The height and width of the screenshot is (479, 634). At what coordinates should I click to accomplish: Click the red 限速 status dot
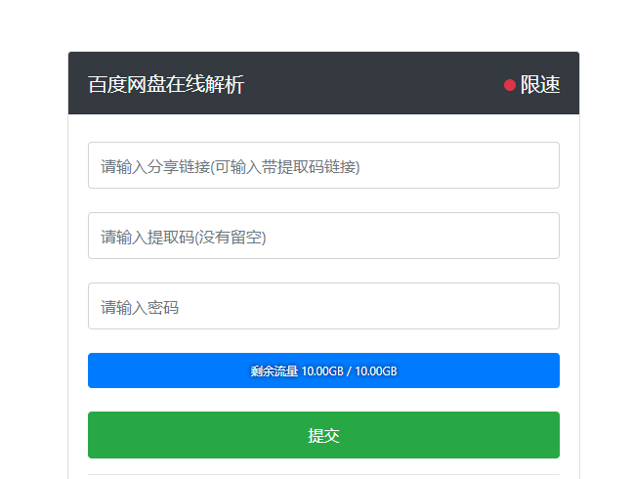pyautogui.click(x=510, y=85)
